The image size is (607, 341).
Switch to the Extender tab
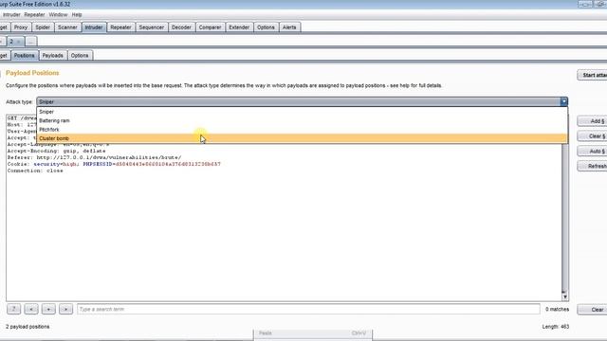pyautogui.click(x=239, y=27)
